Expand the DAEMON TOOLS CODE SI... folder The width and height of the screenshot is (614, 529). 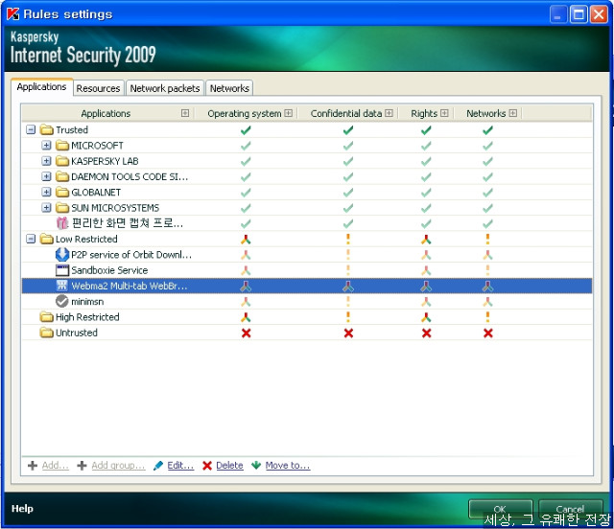coord(46,176)
